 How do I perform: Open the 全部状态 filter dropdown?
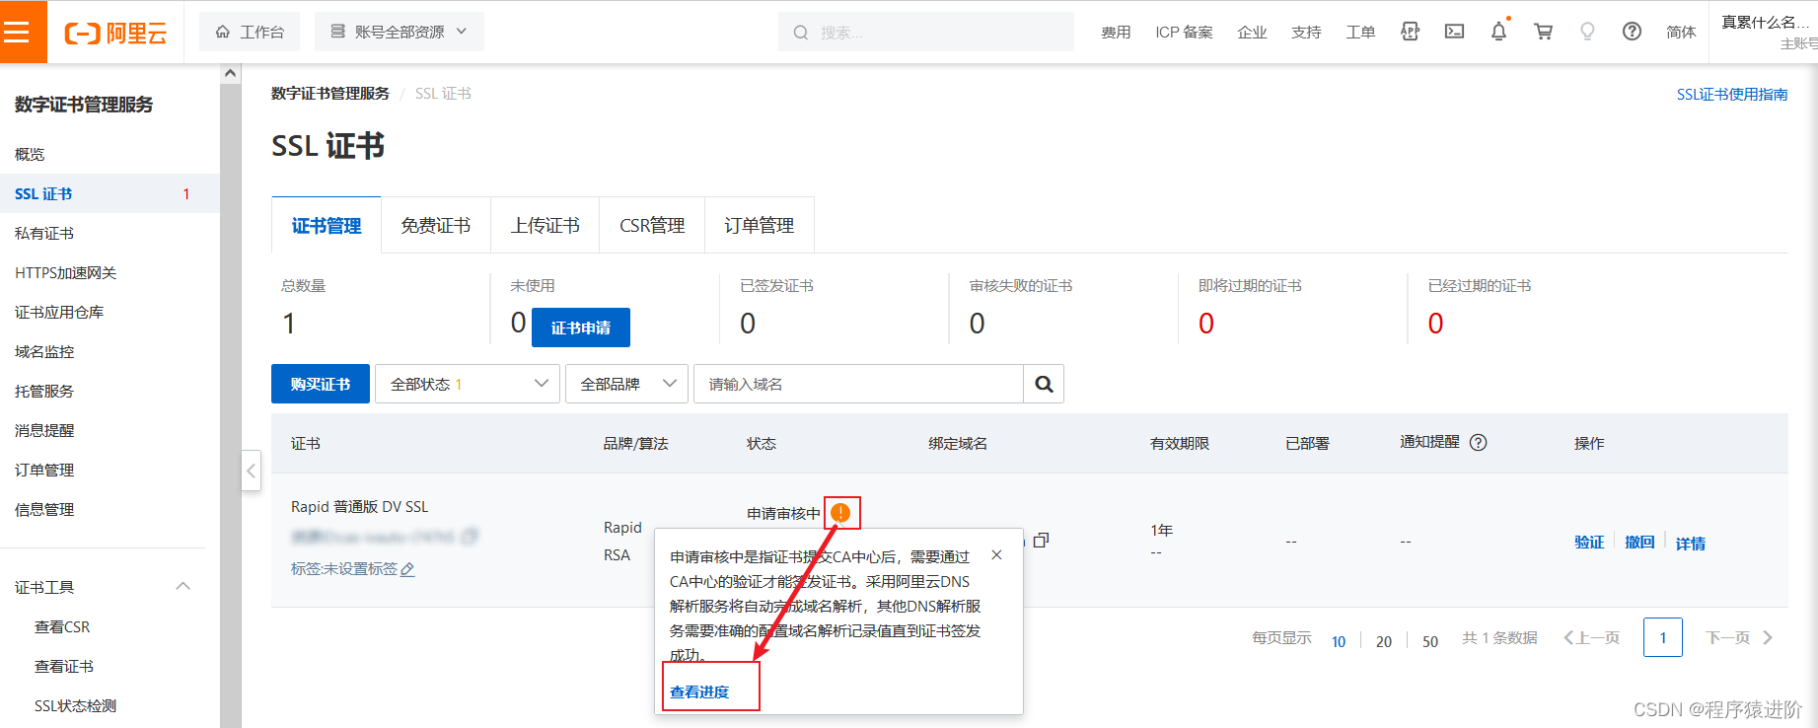pyautogui.click(x=468, y=384)
